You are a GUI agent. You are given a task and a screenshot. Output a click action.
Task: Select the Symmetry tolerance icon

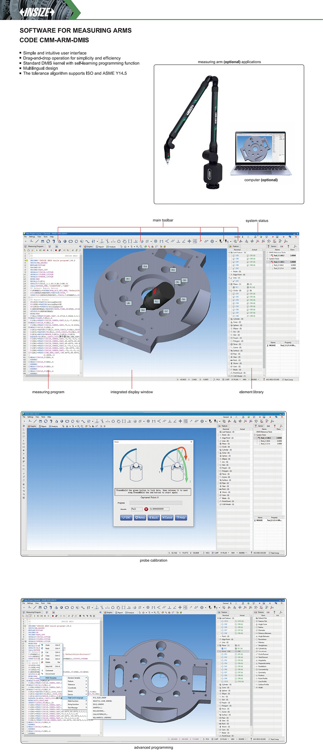click(257, 672)
